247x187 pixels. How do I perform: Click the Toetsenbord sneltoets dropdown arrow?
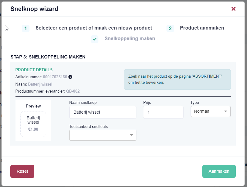pos(131,135)
